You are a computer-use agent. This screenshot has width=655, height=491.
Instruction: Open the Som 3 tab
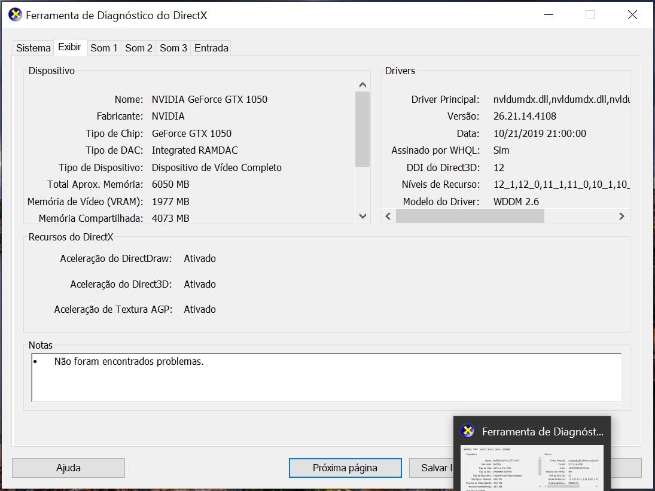pos(173,48)
